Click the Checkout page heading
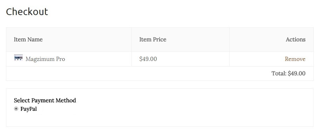The image size is (318, 131). 27,12
